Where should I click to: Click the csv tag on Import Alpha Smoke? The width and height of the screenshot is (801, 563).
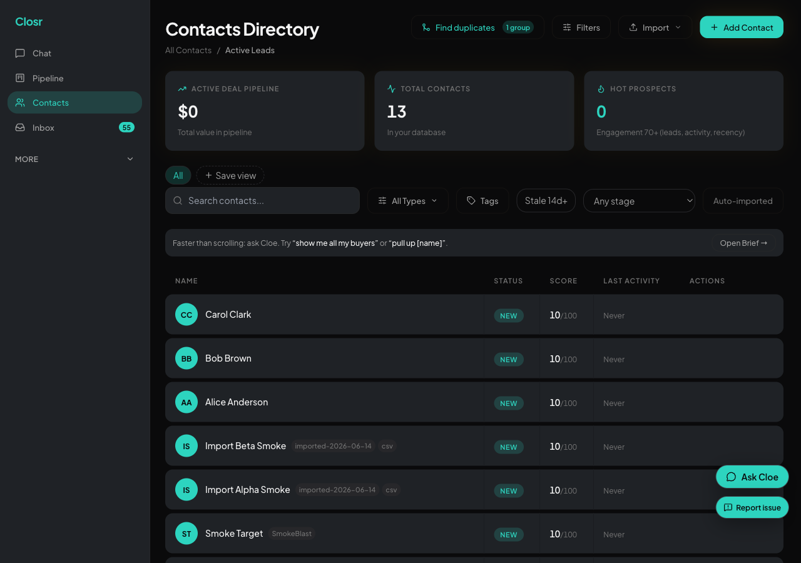pyautogui.click(x=391, y=490)
